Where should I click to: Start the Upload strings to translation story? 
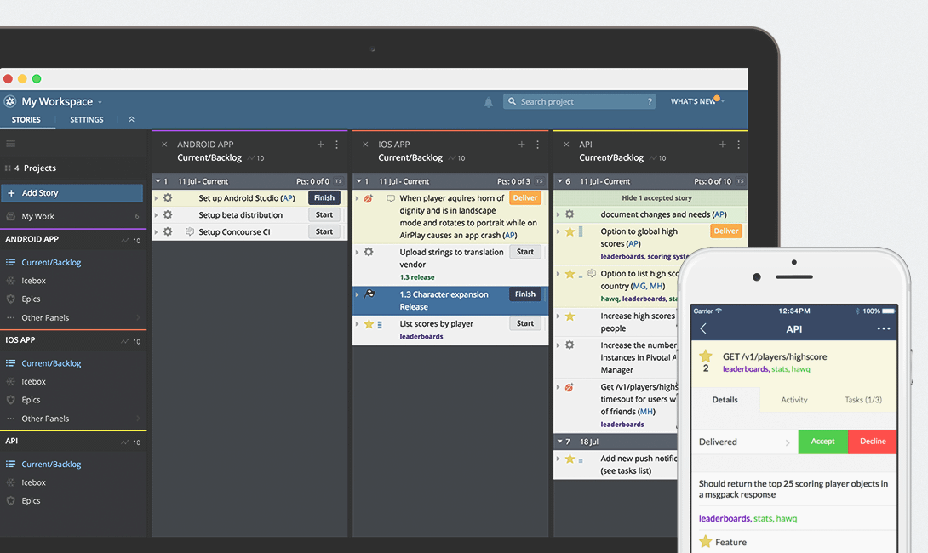pyautogui.click(x=525, y=252)
